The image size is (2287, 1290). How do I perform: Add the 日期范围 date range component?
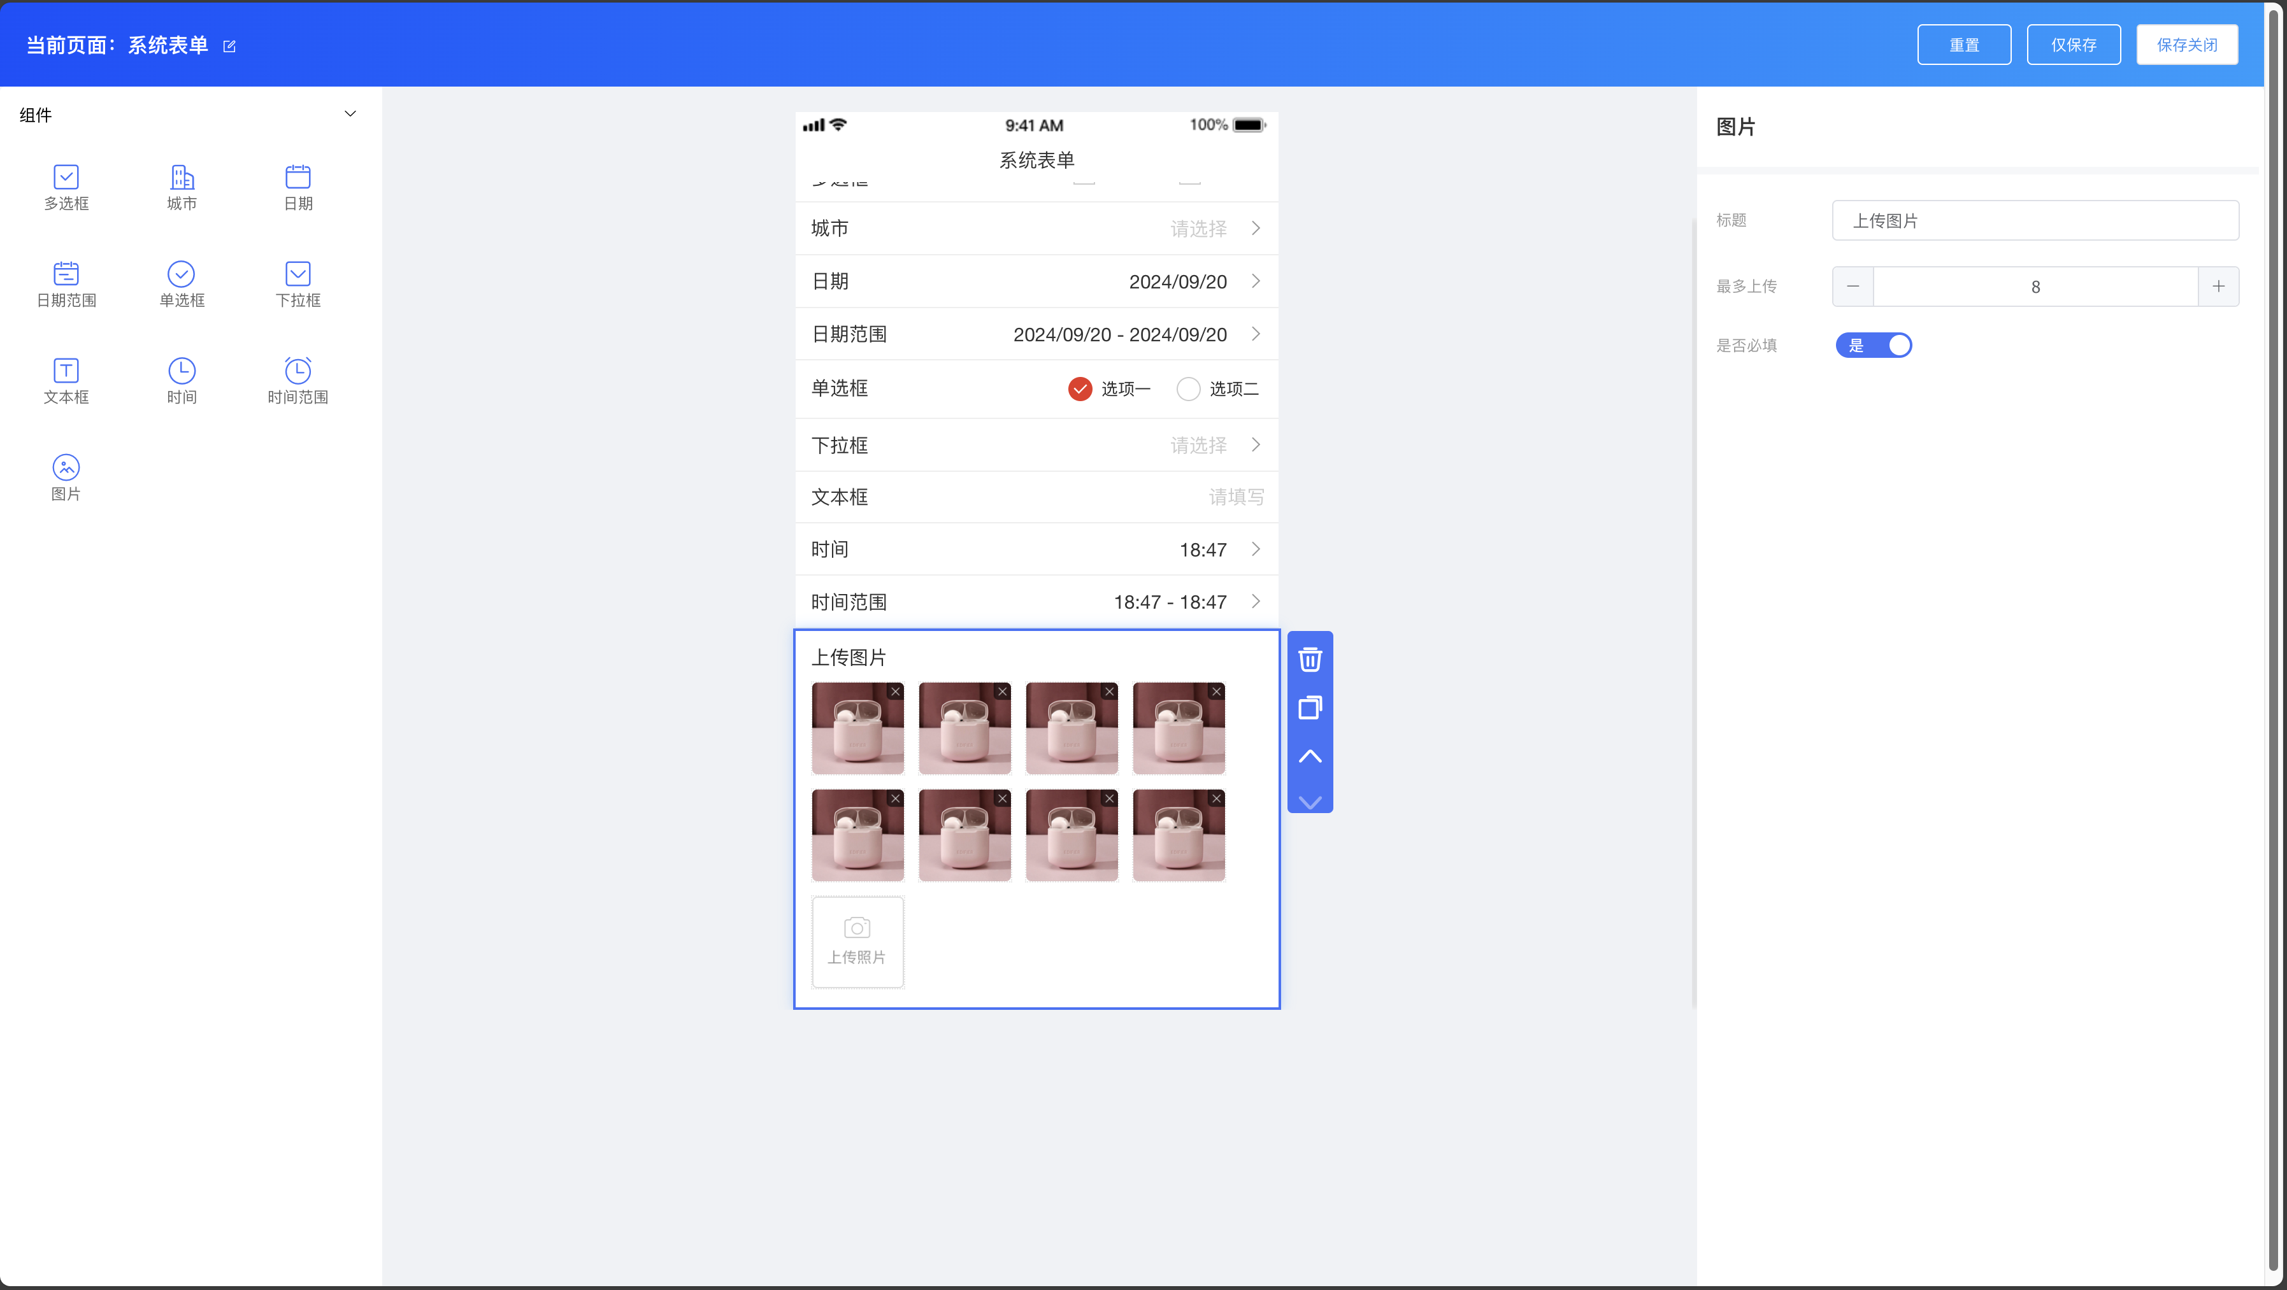[x=67, y=284]
